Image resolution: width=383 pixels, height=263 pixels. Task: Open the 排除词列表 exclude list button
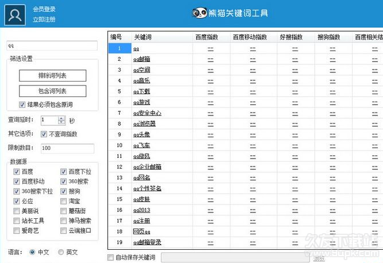52,75
